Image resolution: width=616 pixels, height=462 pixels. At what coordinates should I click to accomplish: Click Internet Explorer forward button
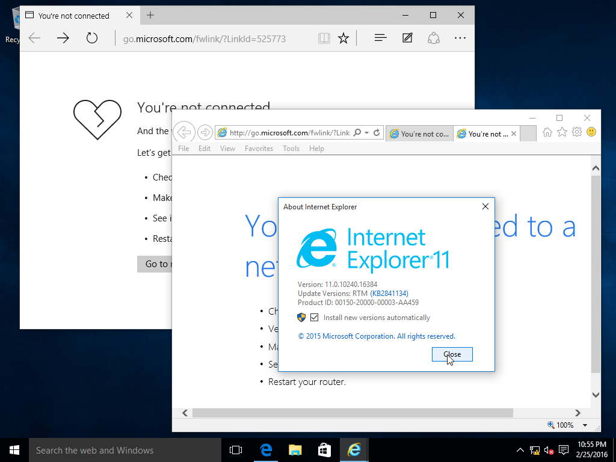coord(205,132)
